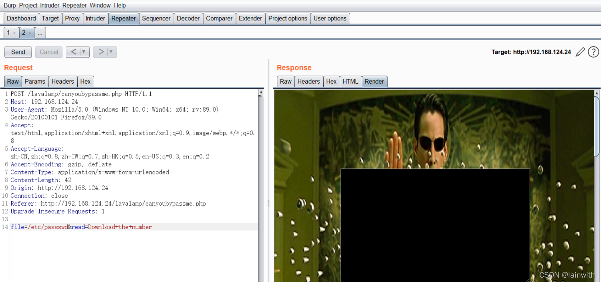
Task: Click the Content-Length: 42 line
Action: (41, 180)
